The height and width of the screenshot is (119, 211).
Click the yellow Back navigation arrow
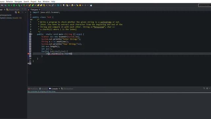(80, 5)
